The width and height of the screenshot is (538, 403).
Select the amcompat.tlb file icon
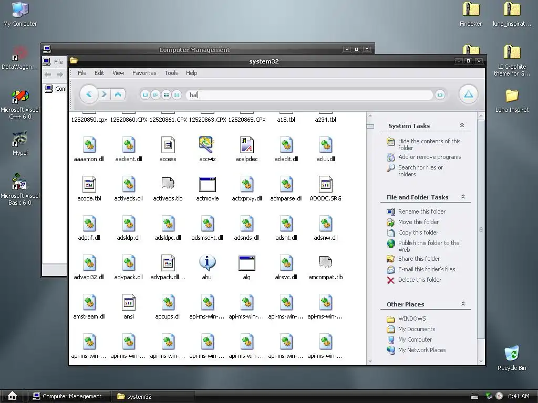pos(326,262)
